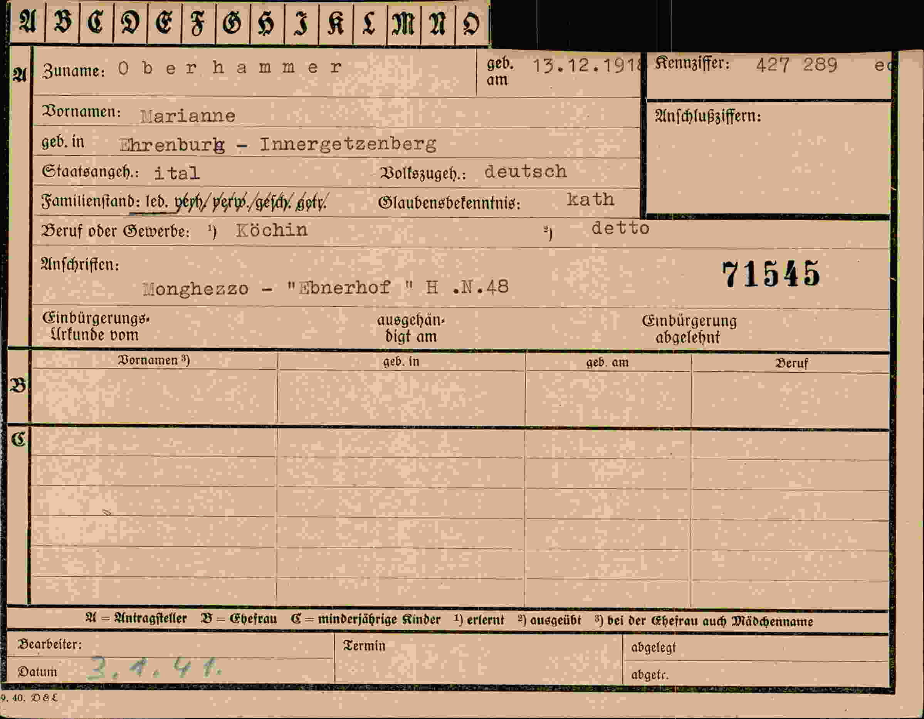The height and width of the screenshot is (719, 924).
Task: Click the printer's mark "9. 40. D&L"
Action: tap(29, 698)
